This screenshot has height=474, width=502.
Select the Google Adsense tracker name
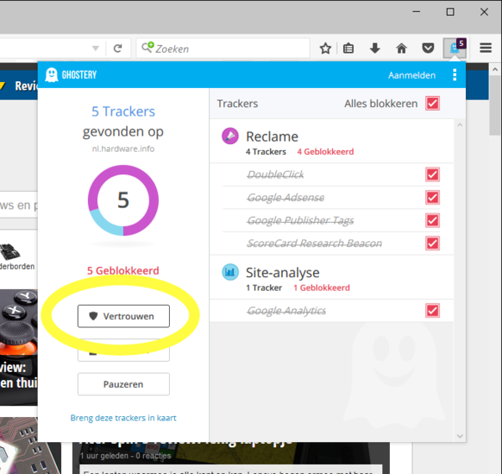pyautogui.click(x=285, y=198)
